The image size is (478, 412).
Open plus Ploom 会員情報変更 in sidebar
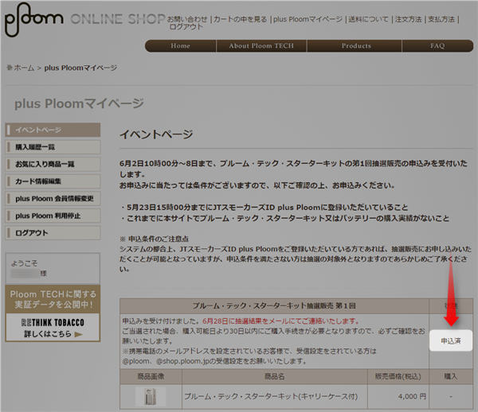click(53, 199)
